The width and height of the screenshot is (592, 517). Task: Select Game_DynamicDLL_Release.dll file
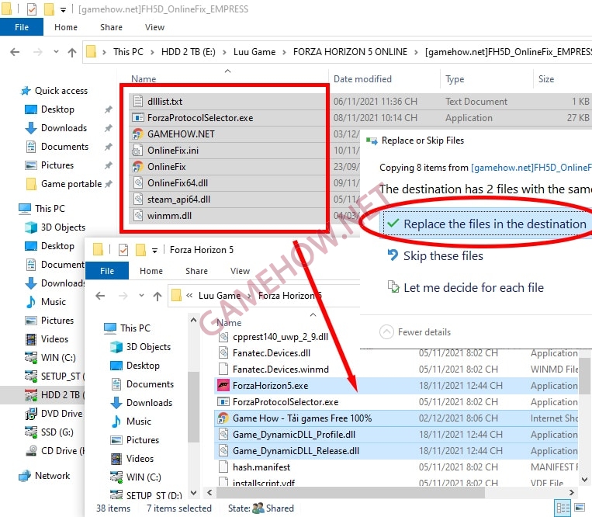pyautogui.click(x=396, y=450)
